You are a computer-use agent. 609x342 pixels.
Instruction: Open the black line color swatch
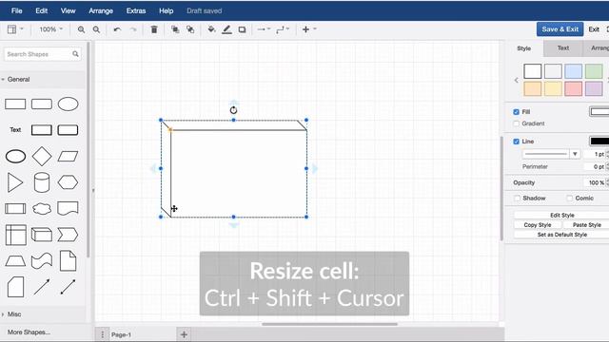[599, 142]
